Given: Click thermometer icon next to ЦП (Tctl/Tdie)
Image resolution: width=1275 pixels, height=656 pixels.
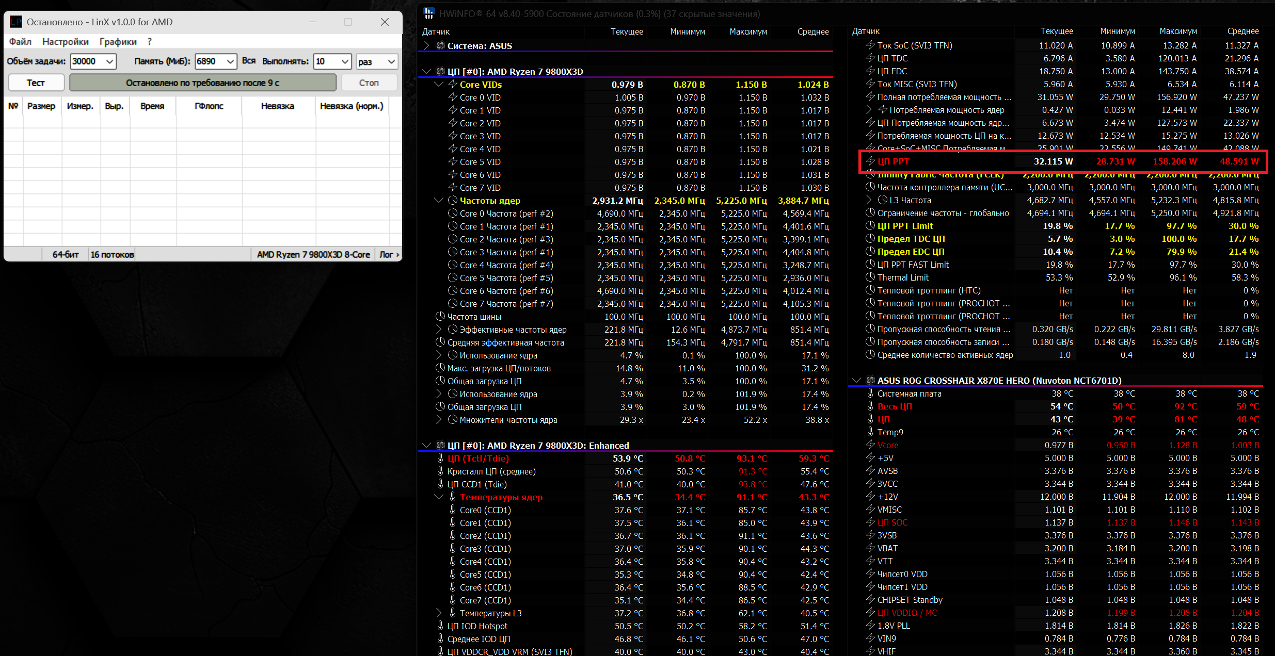Looking at the screenshot, I should click(440, 458).
